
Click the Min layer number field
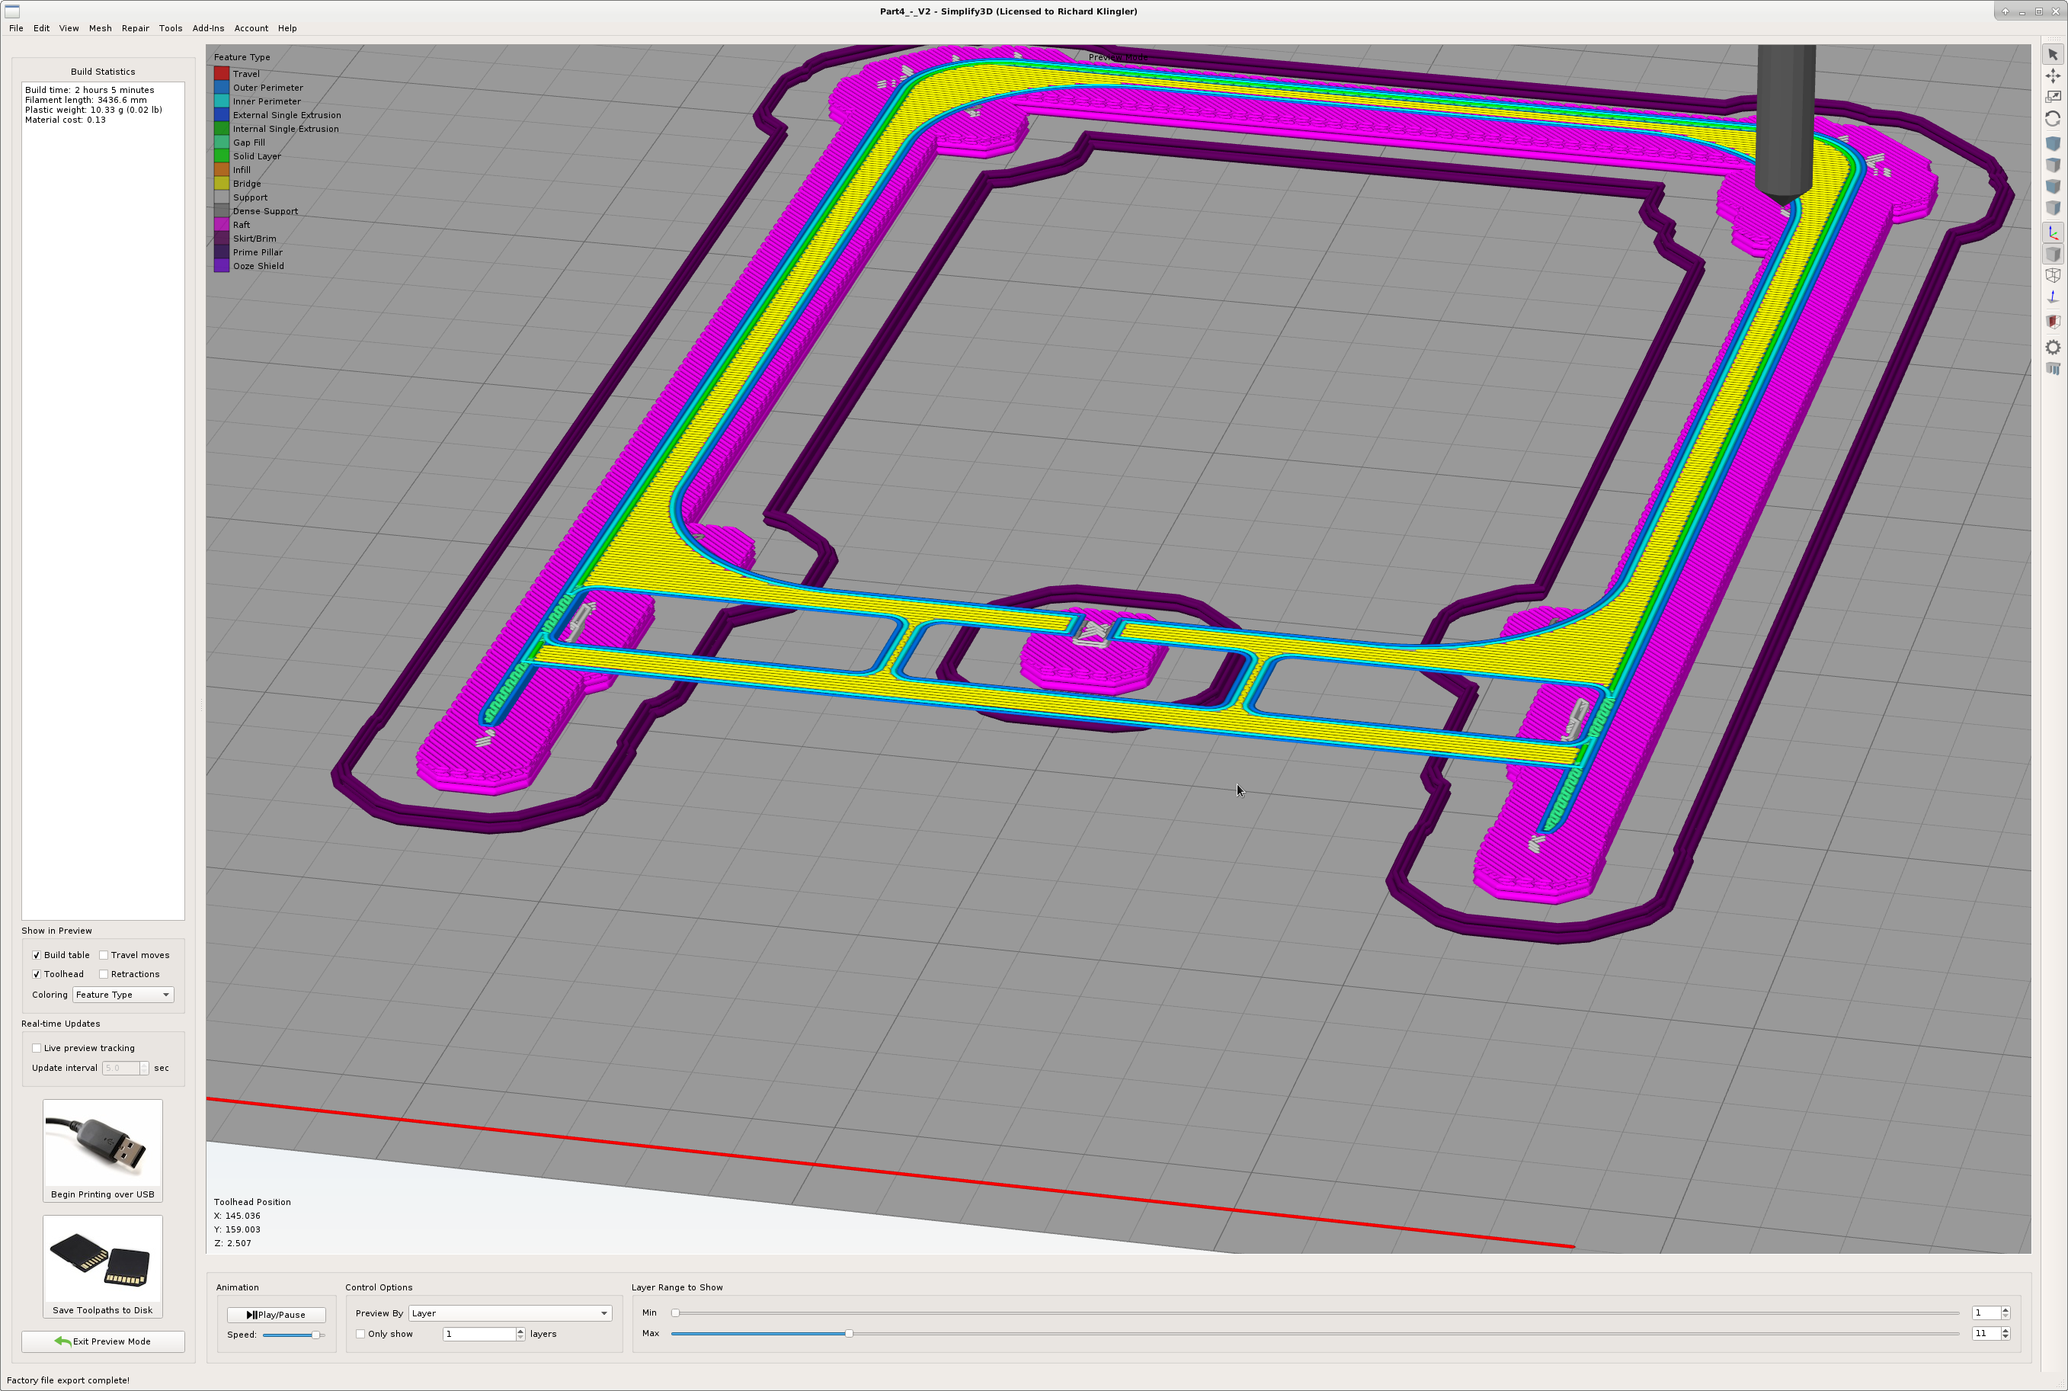coord(1986,1313)
